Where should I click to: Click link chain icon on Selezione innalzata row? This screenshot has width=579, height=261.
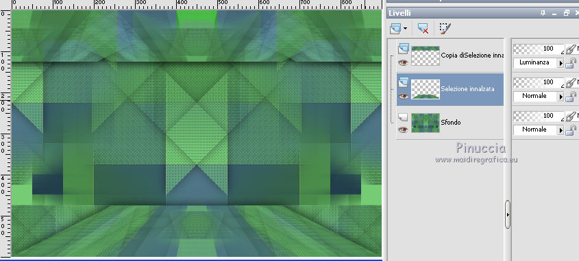point(571,83)
